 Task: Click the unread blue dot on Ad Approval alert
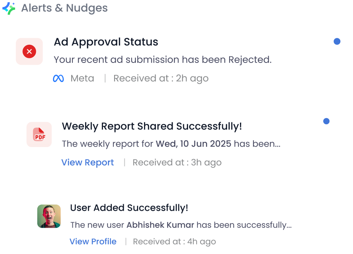[337, 41]
